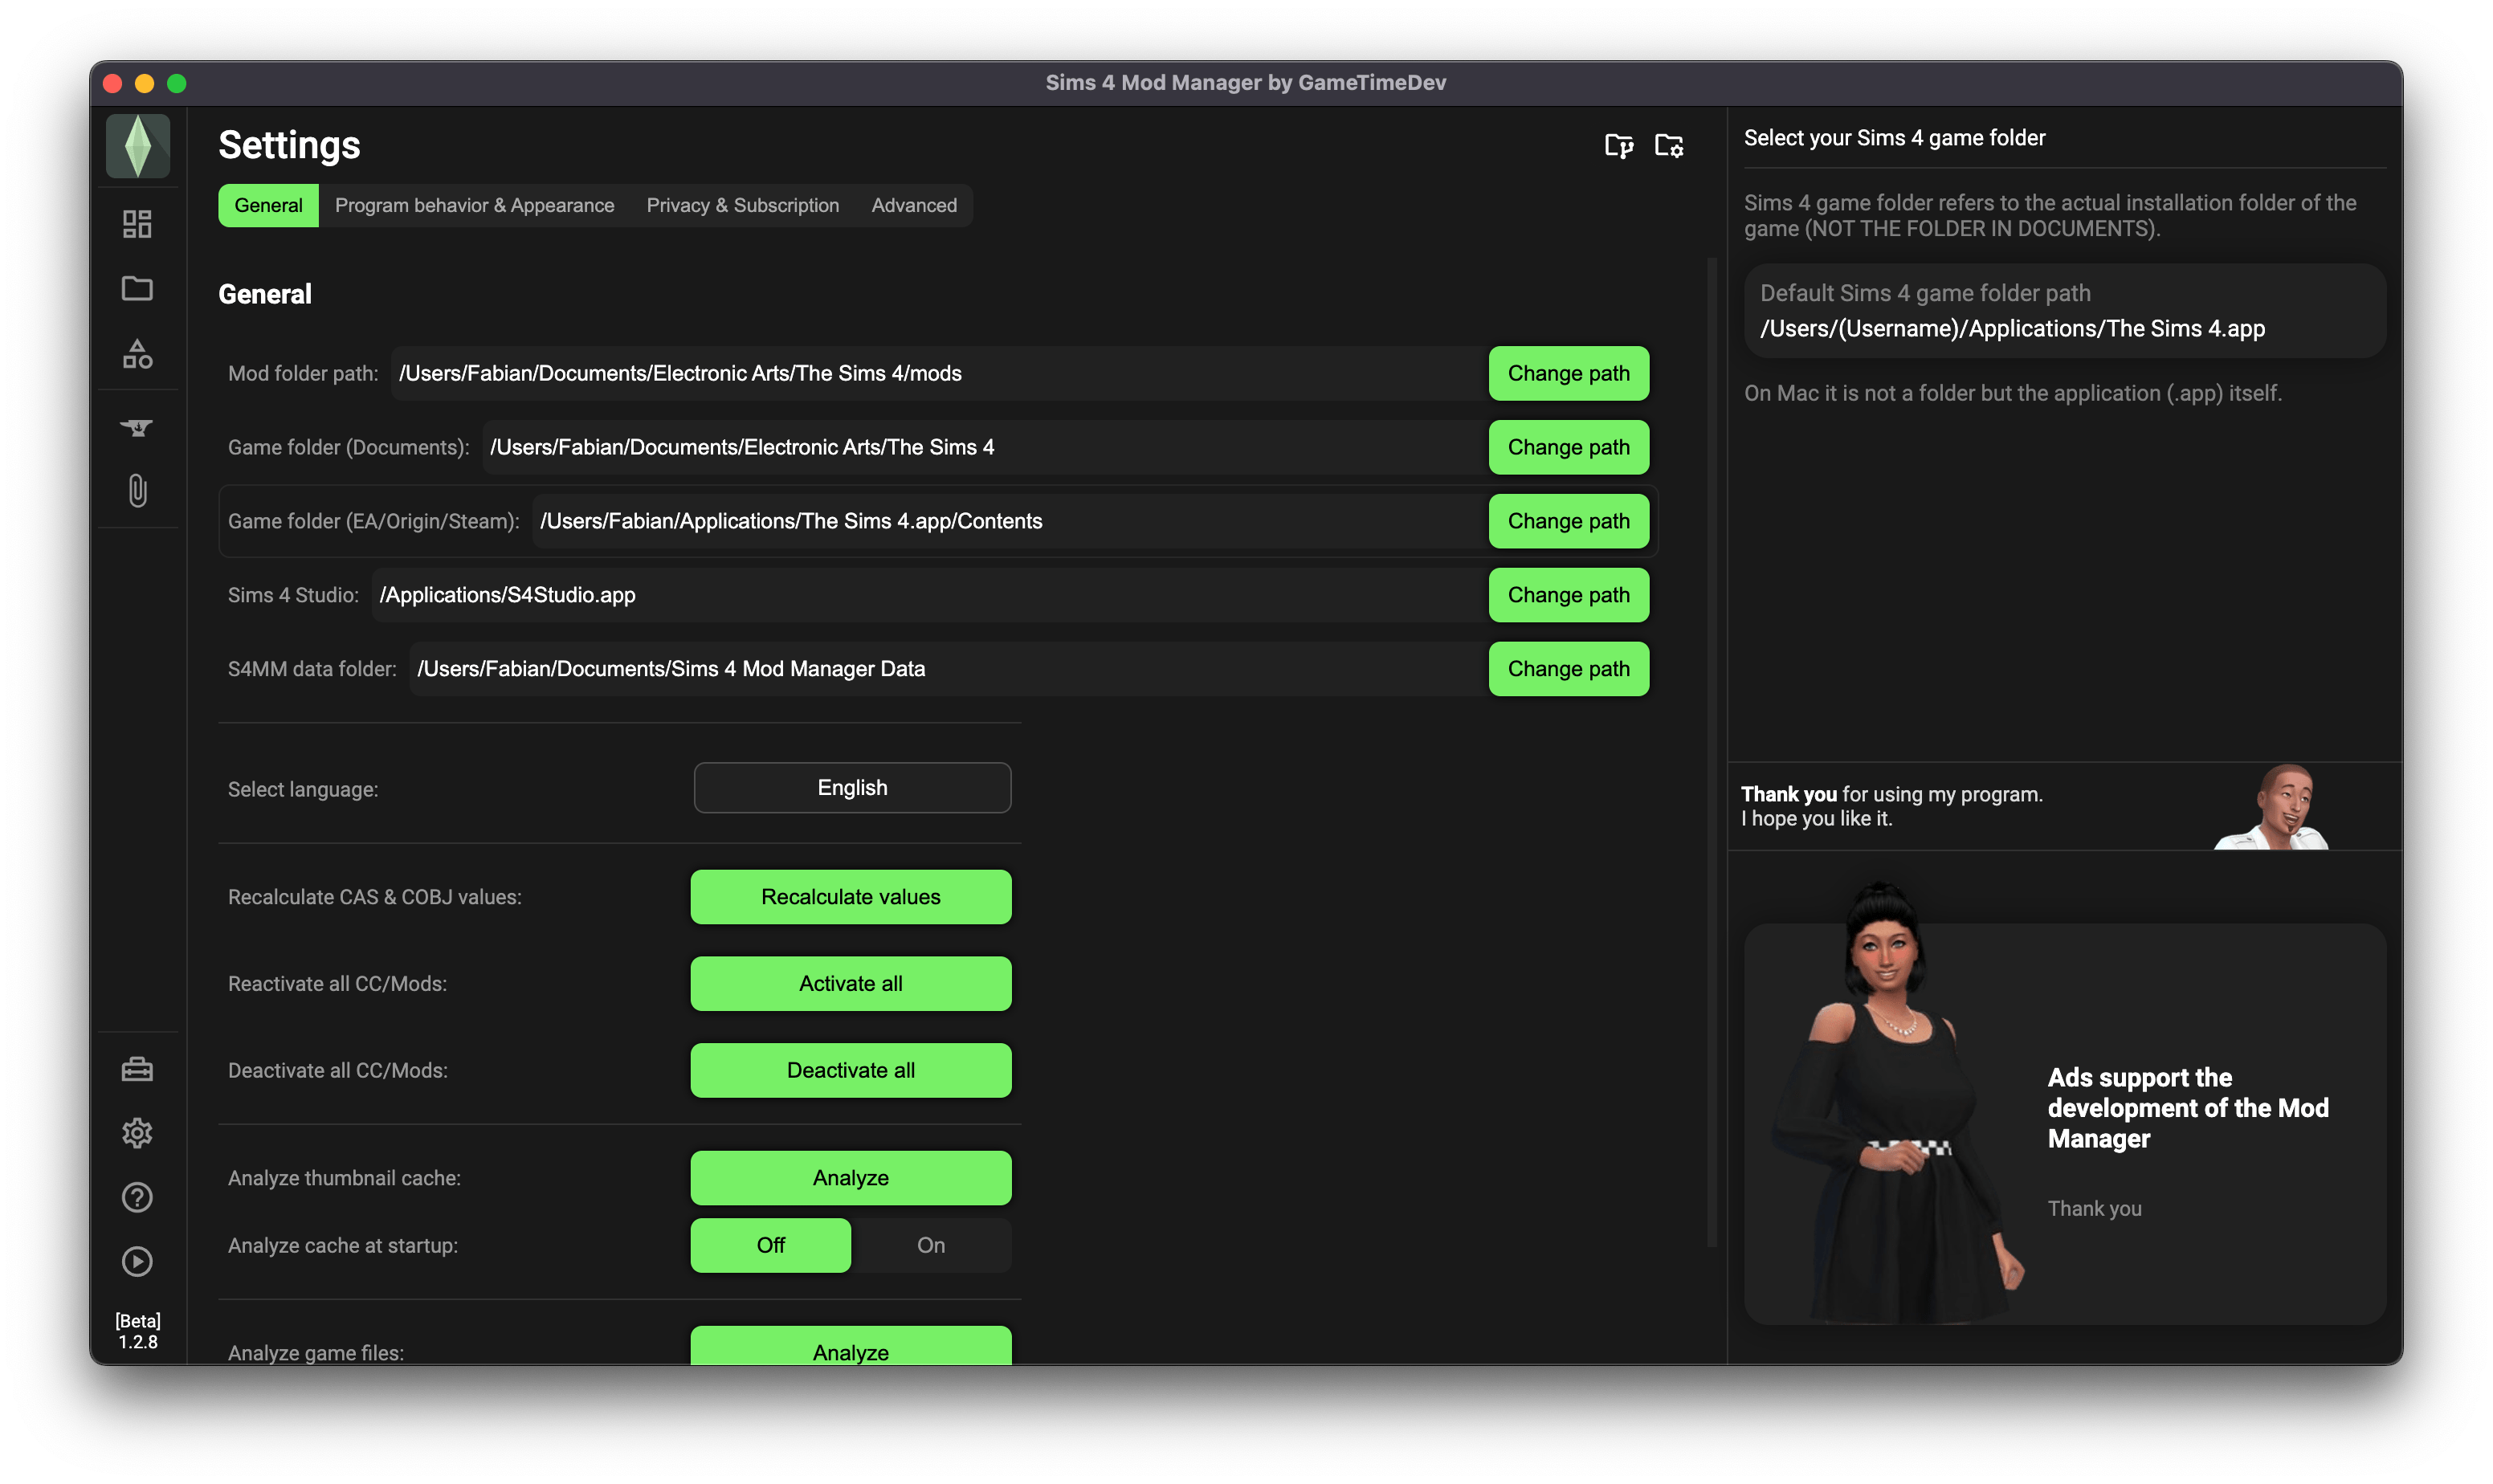Click the folder with gear icon
The width and height of the screenshot is (2493, 1484).
(x=1668, y=146)
